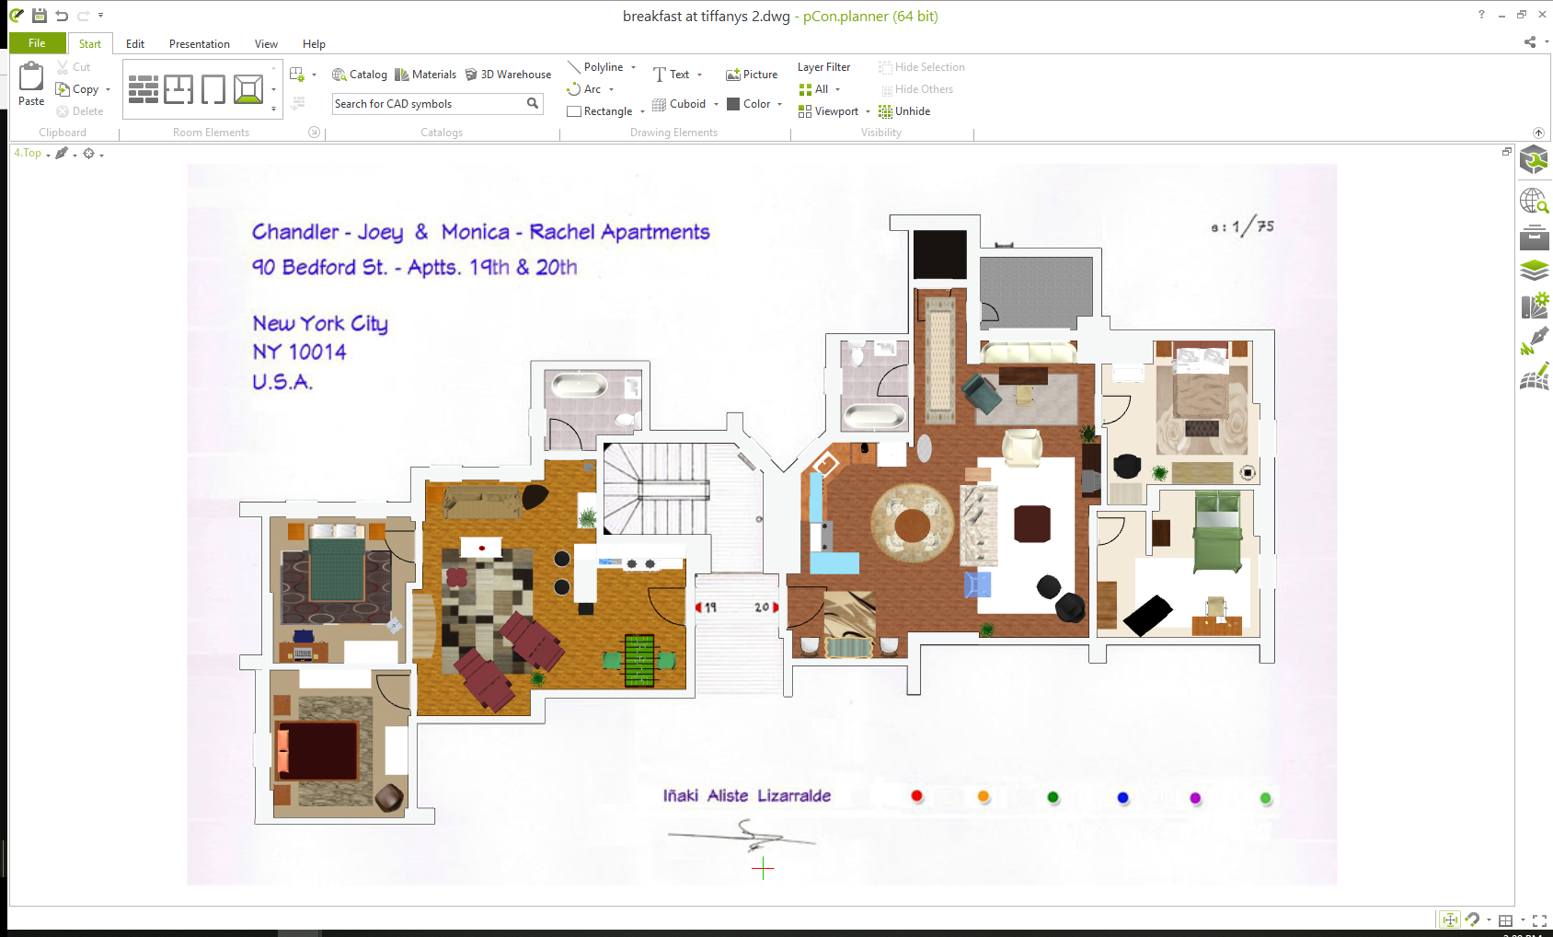Click the Redo arrow icon
The image size is (1553, 937).
(x=84, y=16)
